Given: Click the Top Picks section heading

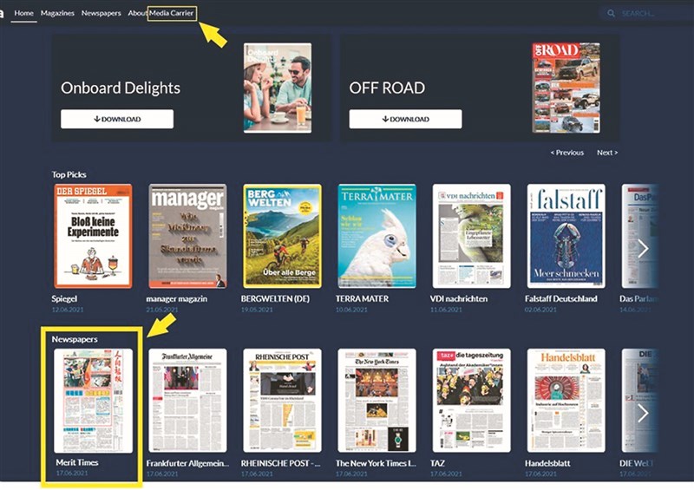Looking at the screenshot, I should pos(69,174).
